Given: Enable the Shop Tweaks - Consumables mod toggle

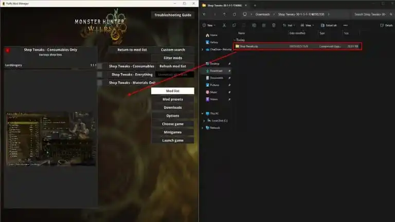Looking at the screenshot, I should pyautogui.click(x=100, y=66).
